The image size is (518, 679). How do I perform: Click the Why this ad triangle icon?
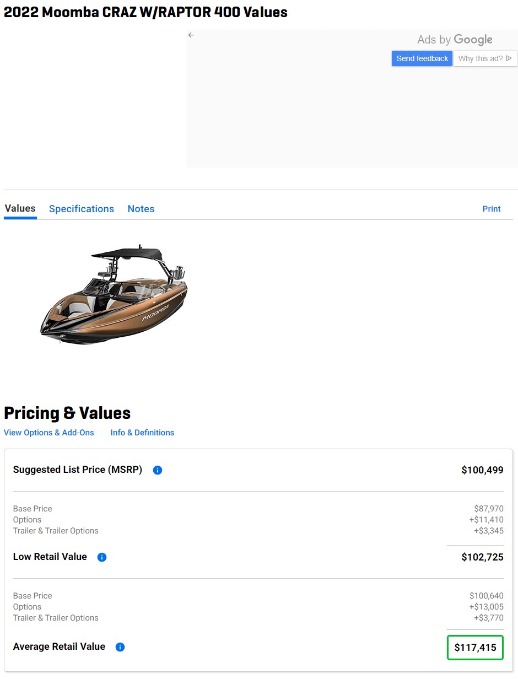pyautogui.click(x=509, y=58)
